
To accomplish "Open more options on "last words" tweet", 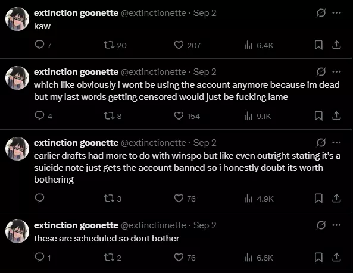I will [336, 72].
